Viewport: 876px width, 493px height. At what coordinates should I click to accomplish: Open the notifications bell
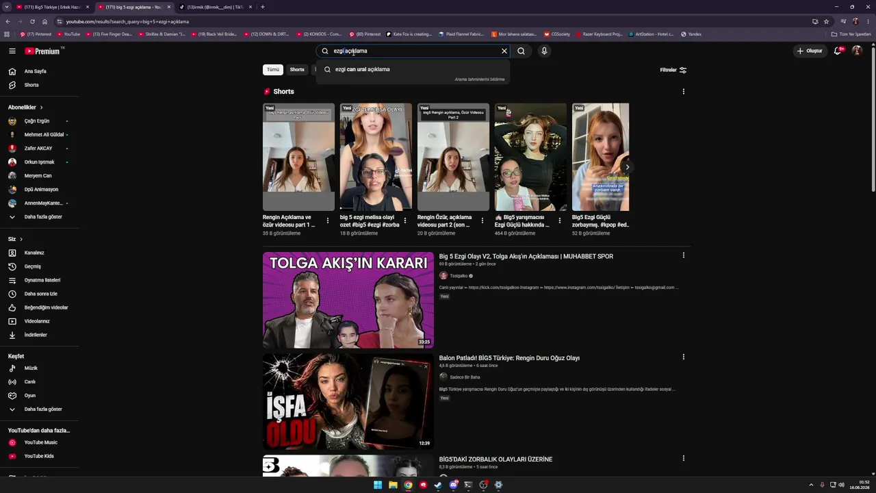pos(838,51)
